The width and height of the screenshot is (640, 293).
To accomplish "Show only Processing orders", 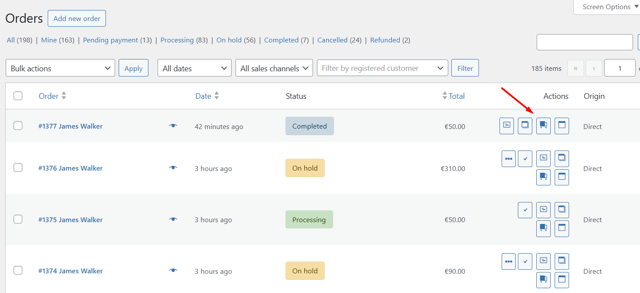I will coord(177,40).
